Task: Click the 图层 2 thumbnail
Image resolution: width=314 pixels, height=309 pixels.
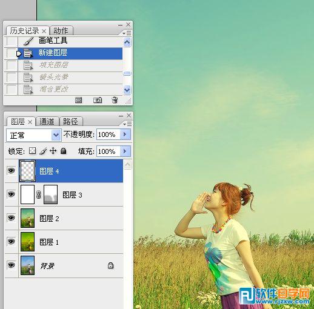Action: [27, 218]
